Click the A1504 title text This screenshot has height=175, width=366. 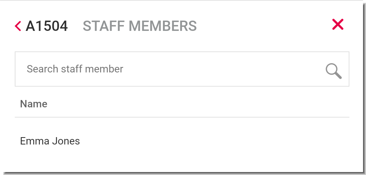[47, 26]
